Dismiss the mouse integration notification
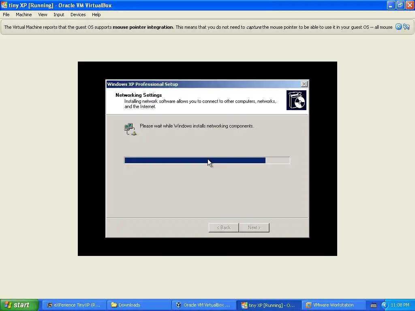This screenshot has height=311, width=415. coord(398,27)
